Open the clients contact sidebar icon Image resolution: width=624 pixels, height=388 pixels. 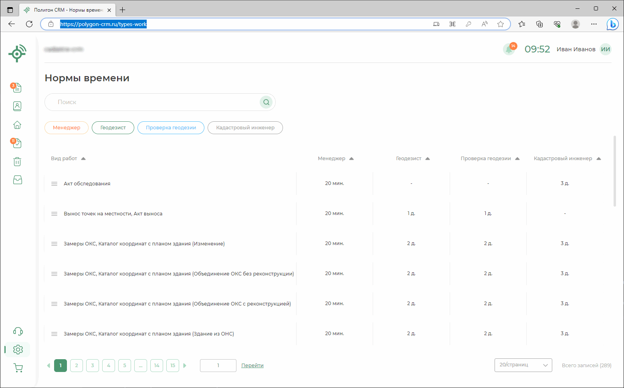tap(17, 106)
